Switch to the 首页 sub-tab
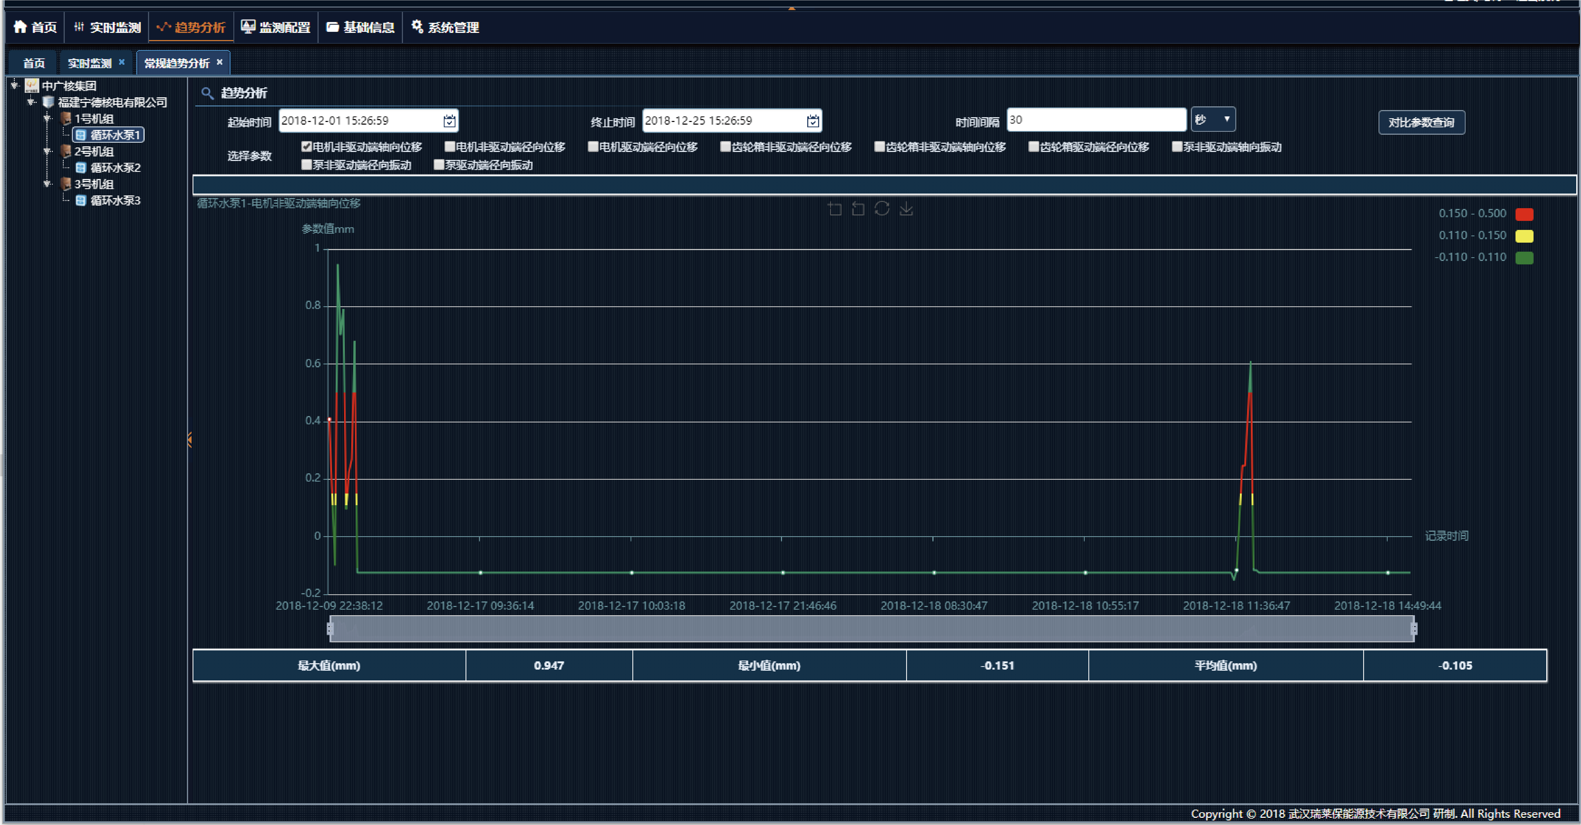This screenshot has height=825, width=1581. click(34, 63)
